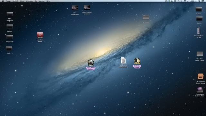Image resolution: width=206 pixels, height=116 pixels.
Task: Open Notification Center list icon
Action: pyautogui.click(x=203, y=1)
